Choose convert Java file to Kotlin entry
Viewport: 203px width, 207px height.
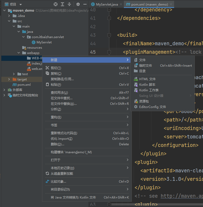tap(87, 197)
